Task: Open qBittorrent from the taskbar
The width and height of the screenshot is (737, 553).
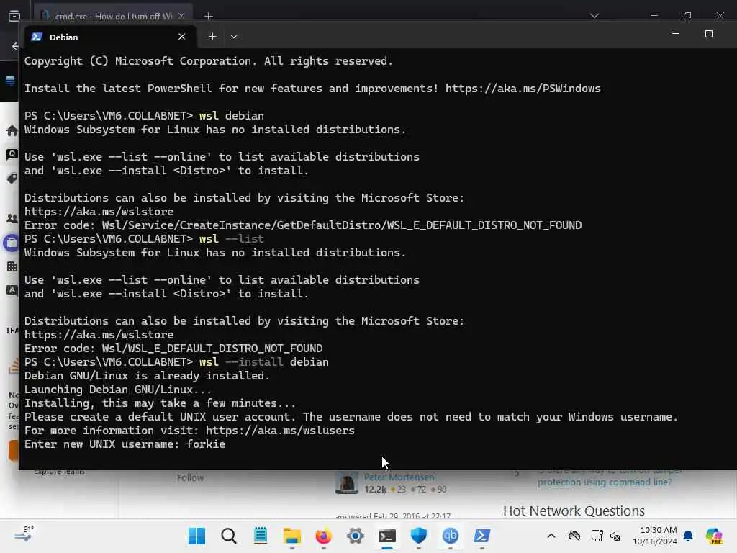Action: point(451,536)
